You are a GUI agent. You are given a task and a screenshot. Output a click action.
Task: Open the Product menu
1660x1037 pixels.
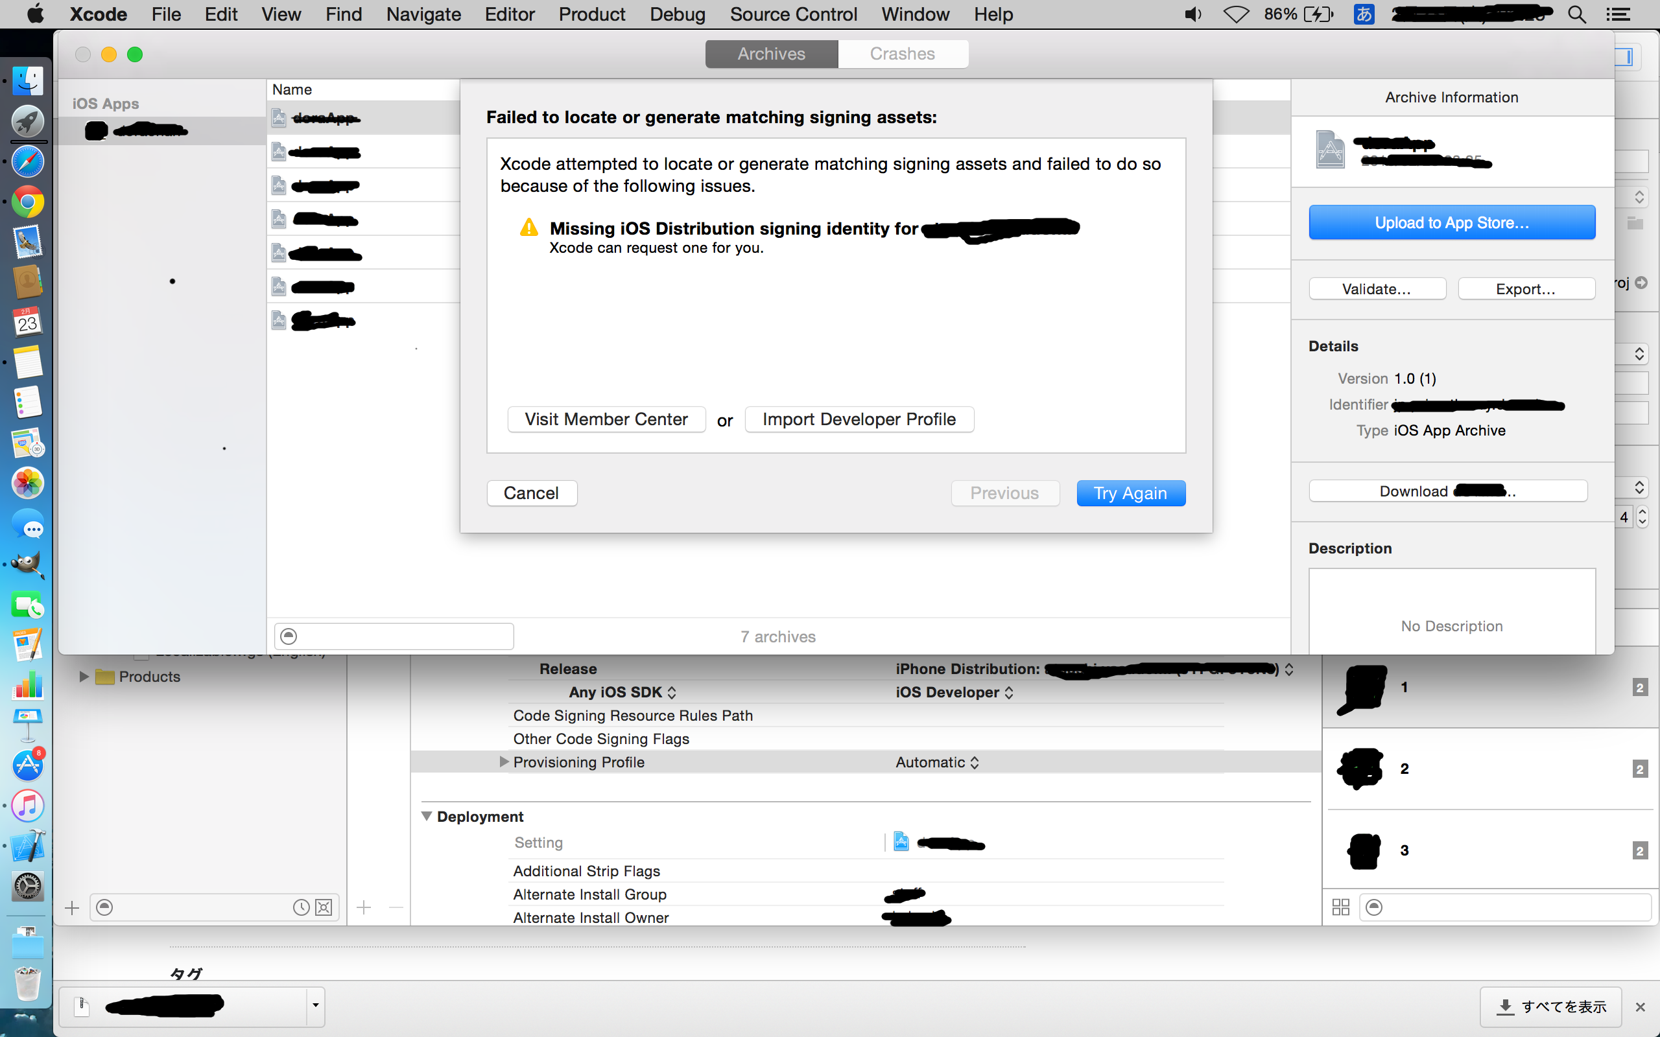point(591,14)
